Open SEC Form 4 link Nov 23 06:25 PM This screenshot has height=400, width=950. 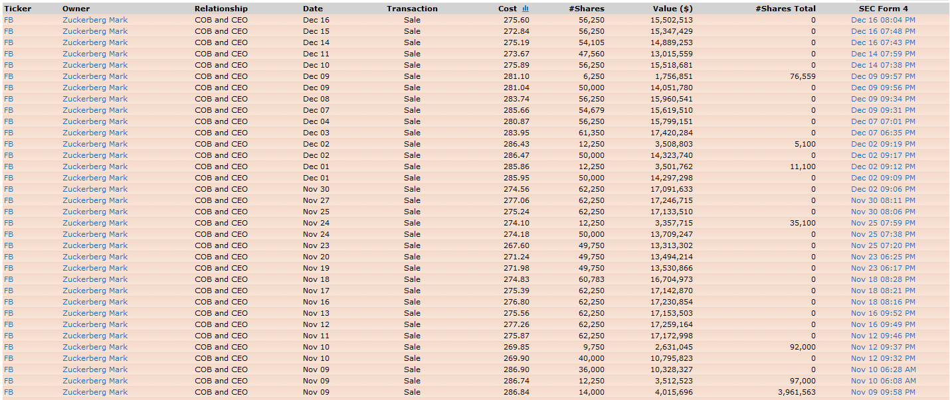coord(883,257)
